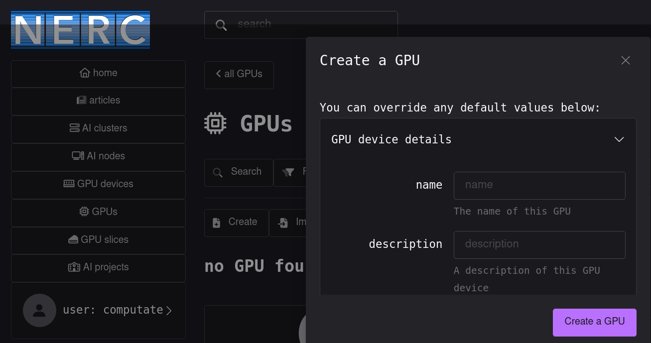This screenshot has width=651, height=343.
Task: Click the magnifier icon in the GPU search bar
Action: pos(218,172)
